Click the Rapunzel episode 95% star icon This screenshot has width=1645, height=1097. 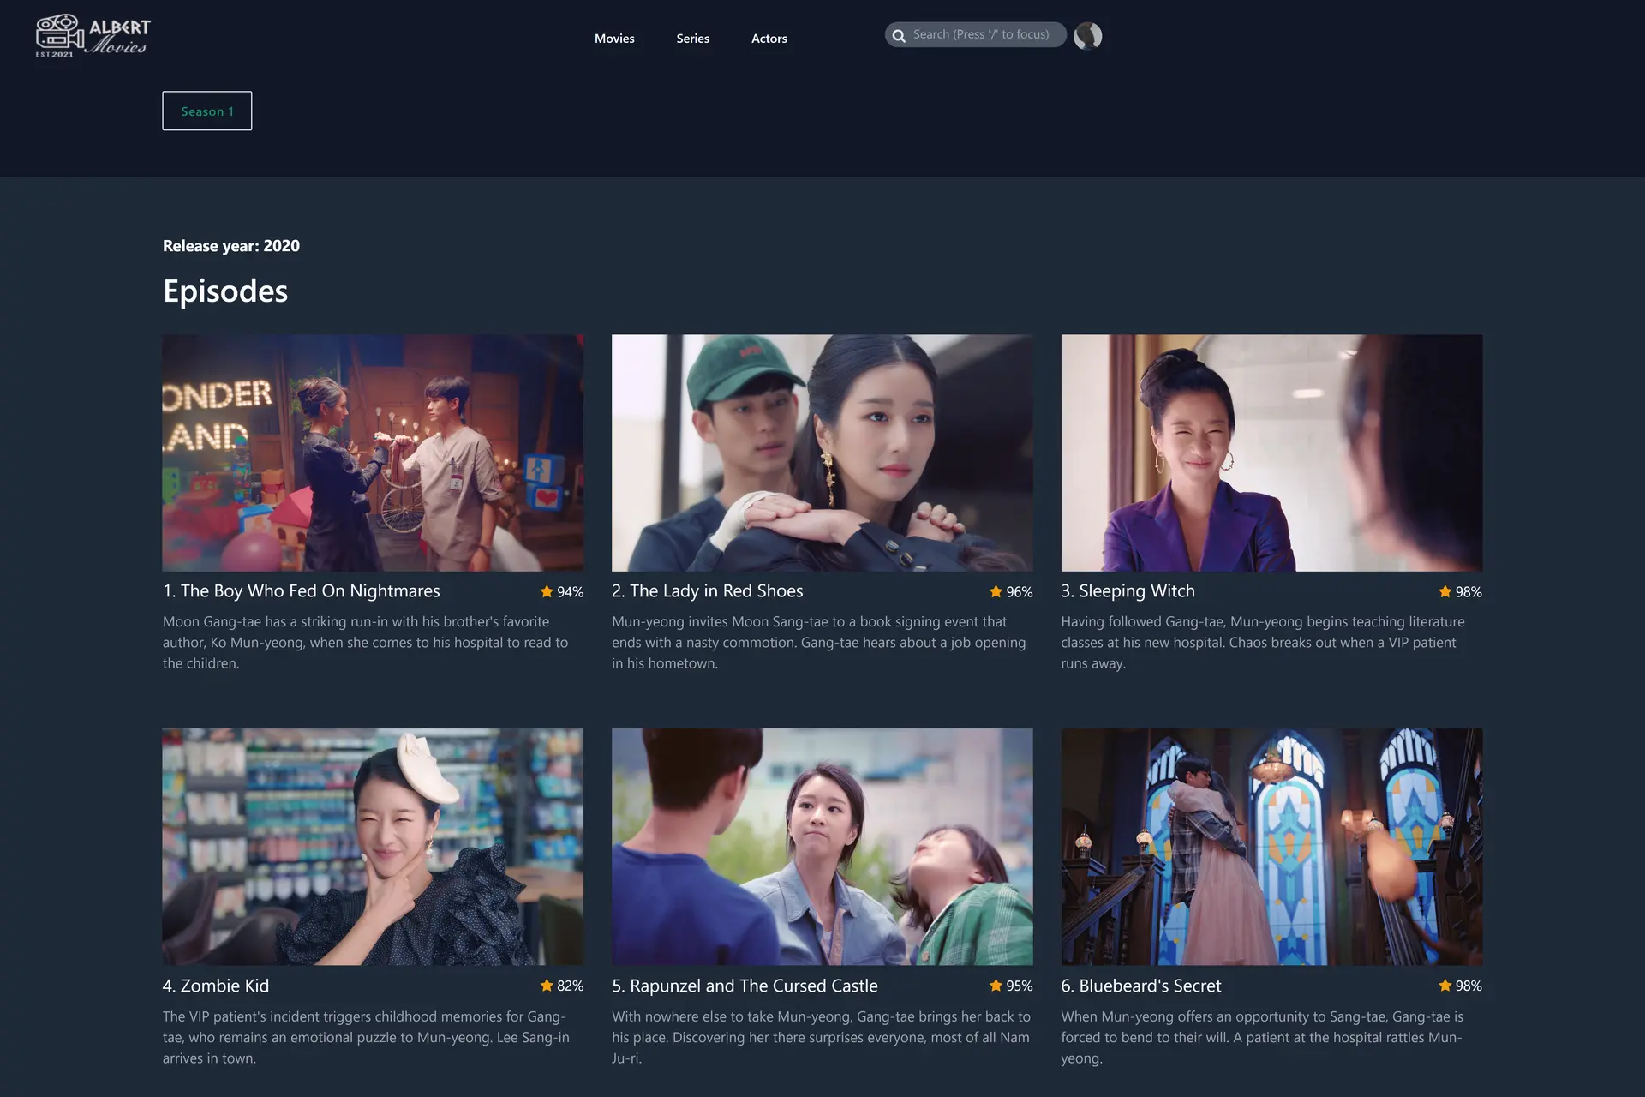pos(996,986)
